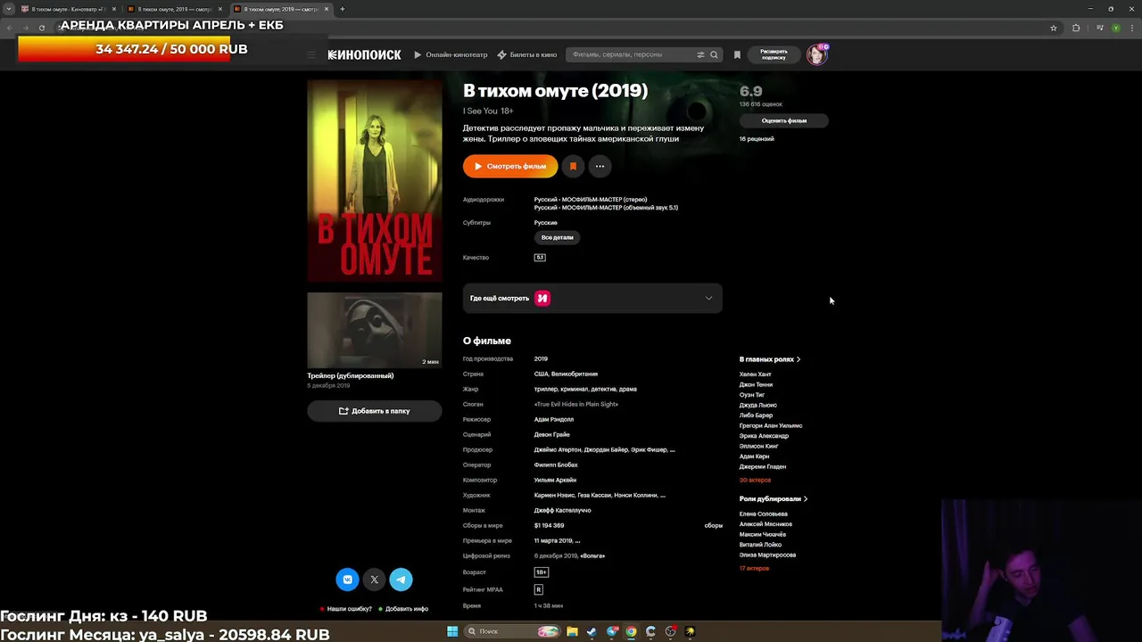Click Оценить фильм rating button

[x=783, y=120]
